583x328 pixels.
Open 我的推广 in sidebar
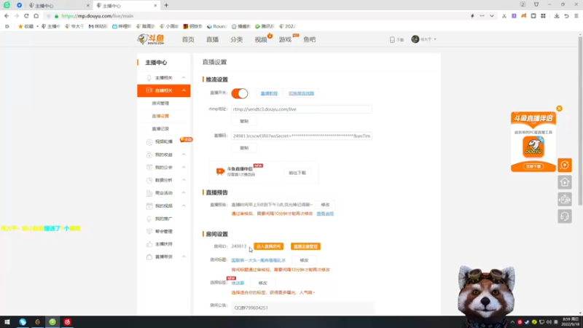pyautogui.click(x=163, y=219)
